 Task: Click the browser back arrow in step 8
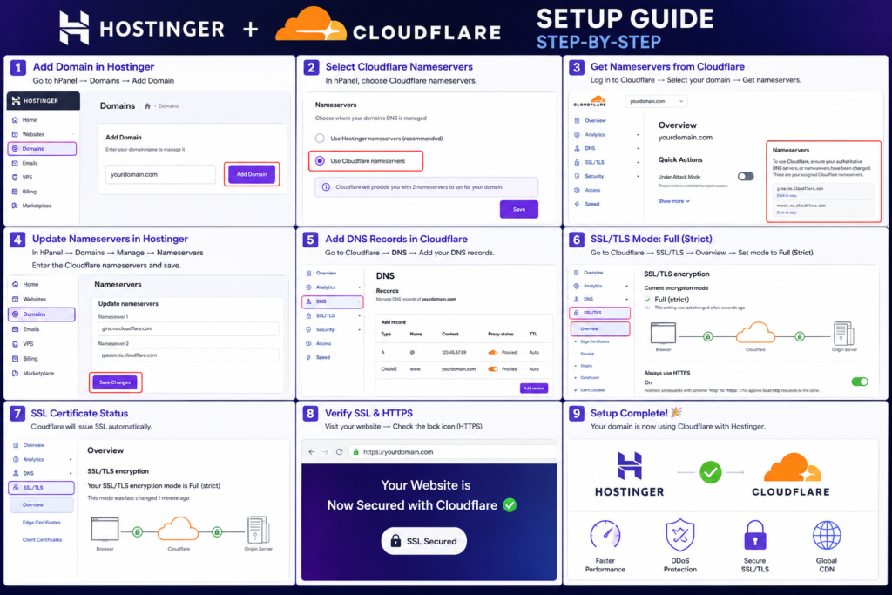(312, 451)
